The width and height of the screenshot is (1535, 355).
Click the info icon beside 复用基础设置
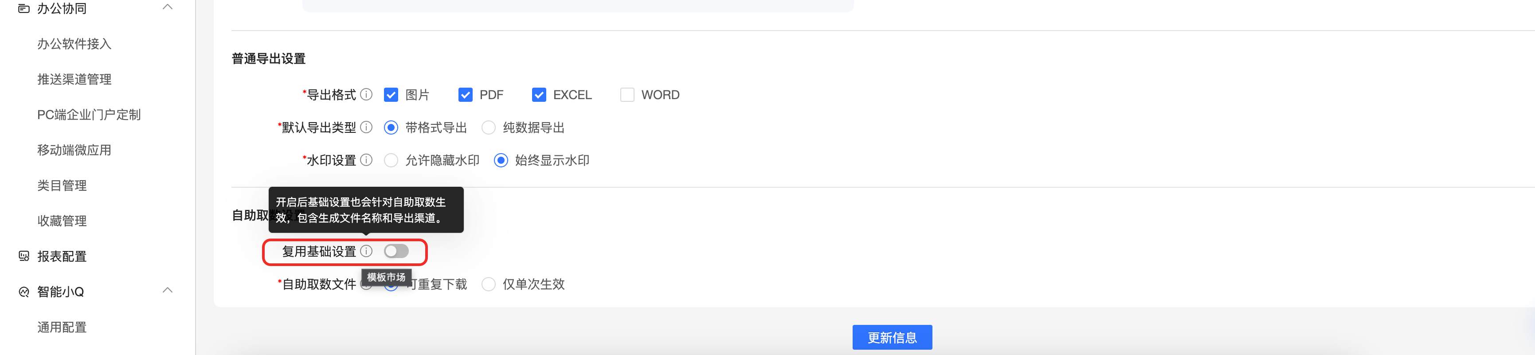click(x=367, y=251)
